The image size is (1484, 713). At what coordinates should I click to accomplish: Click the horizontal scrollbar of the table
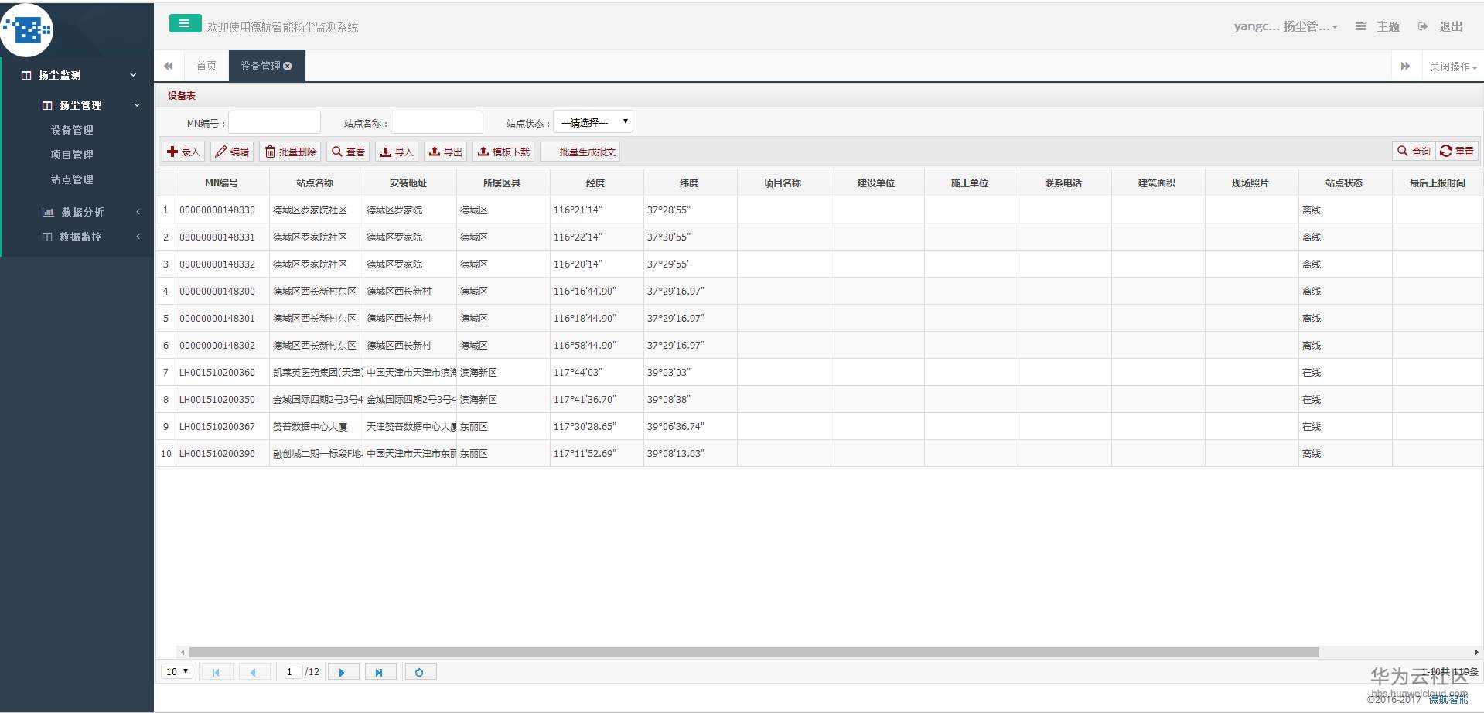pyautogui.click(x=754, y=653)
